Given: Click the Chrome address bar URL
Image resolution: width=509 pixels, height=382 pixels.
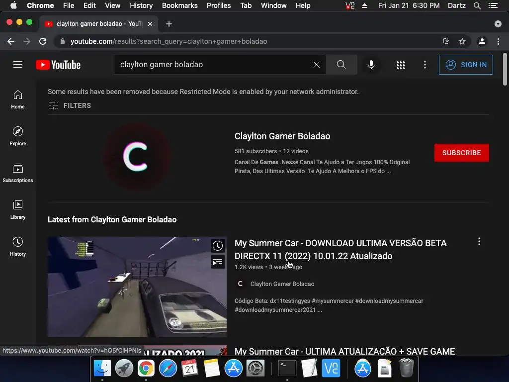Looking at the screenshot, I should tap(169, 41).
